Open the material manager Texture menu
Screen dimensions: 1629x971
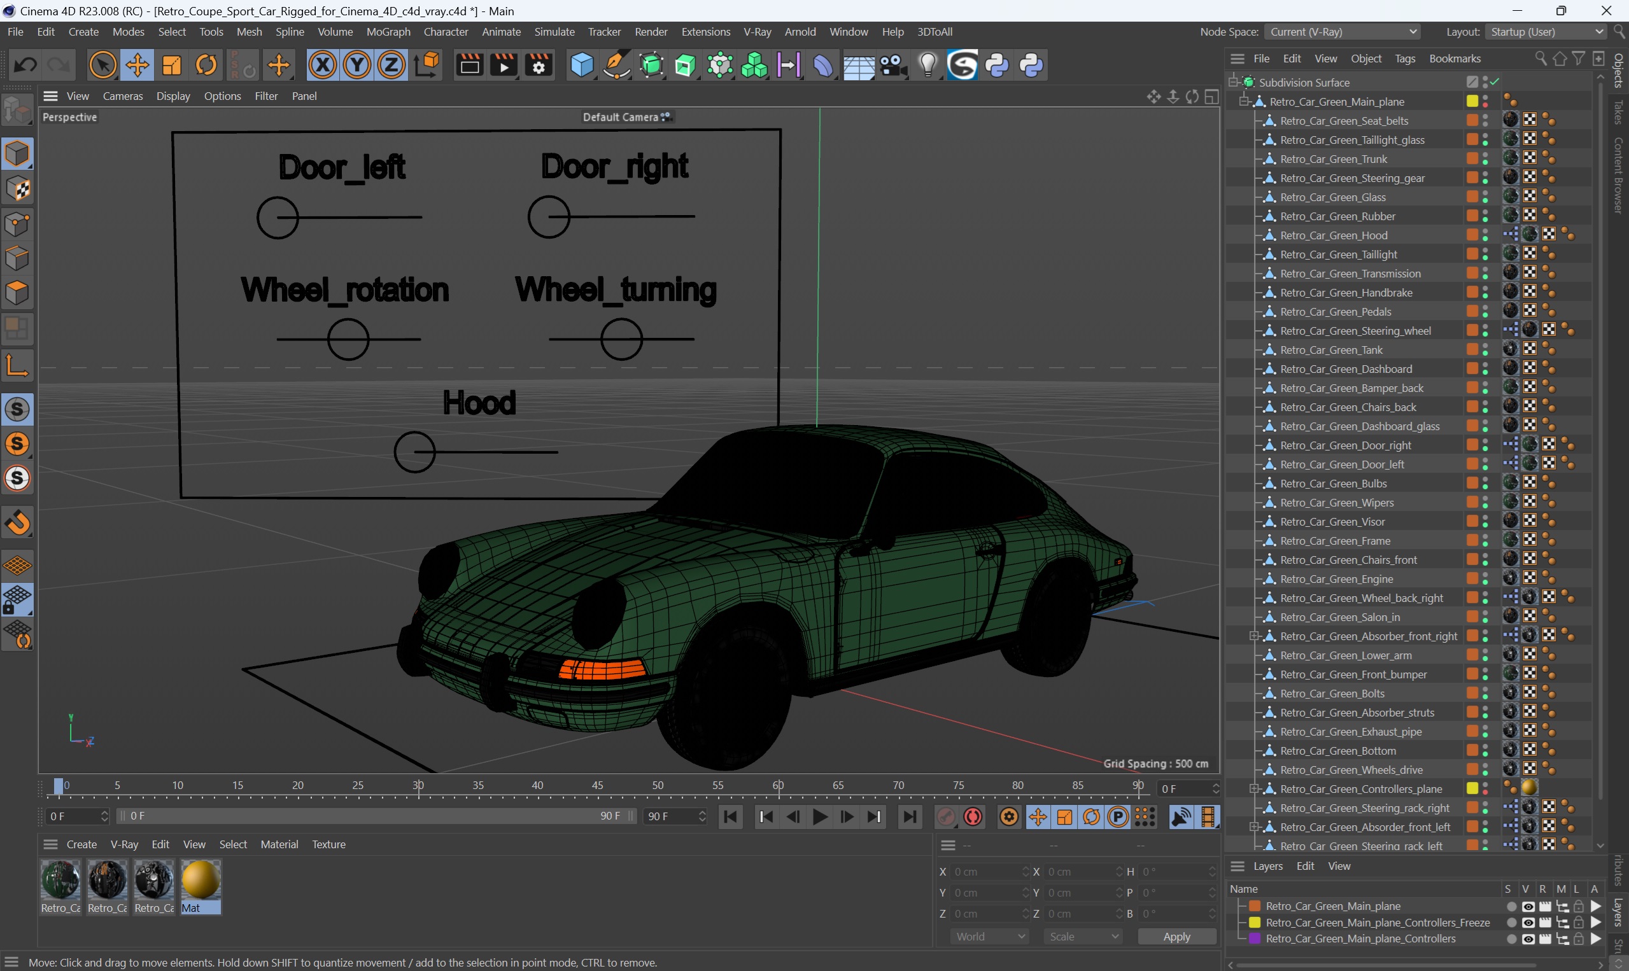(x=328, y=844)
